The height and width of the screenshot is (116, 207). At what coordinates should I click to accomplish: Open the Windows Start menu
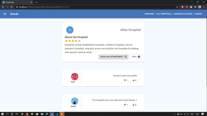[2, 114]
